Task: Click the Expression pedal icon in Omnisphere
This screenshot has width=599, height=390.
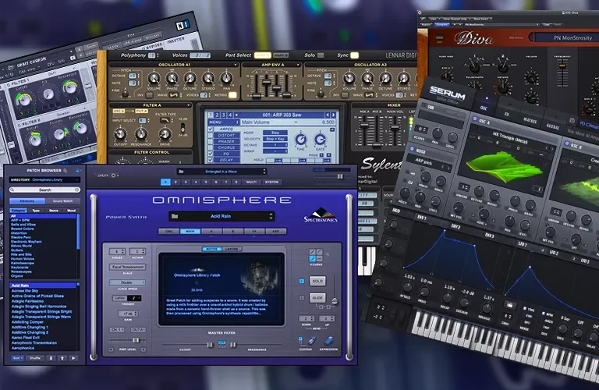Action: 328,341
